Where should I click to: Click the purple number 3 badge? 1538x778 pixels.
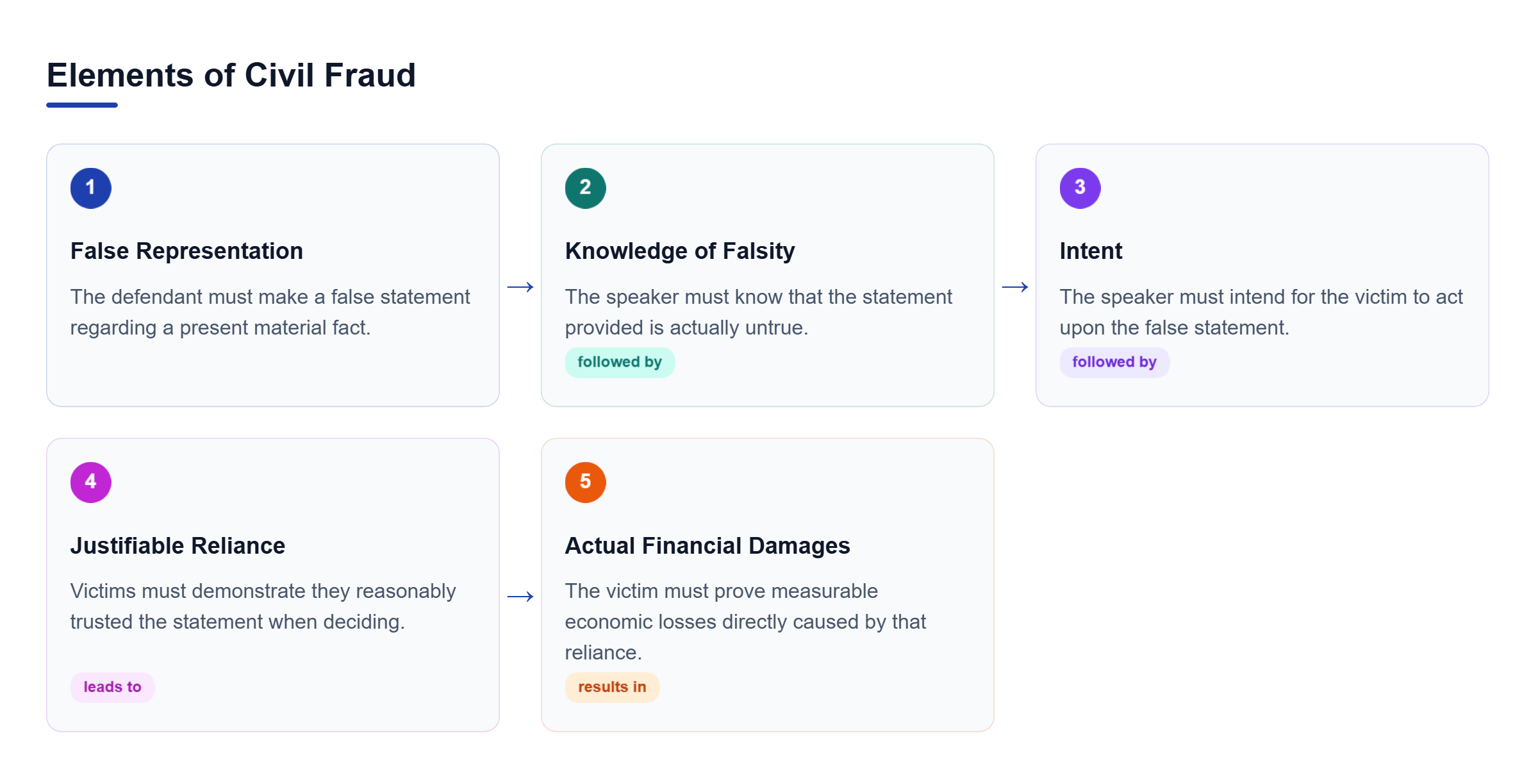[1080, 188]
